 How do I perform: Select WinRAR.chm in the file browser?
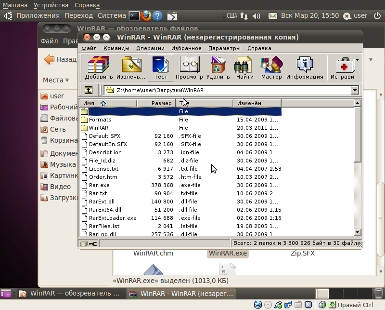pos(153,253)
